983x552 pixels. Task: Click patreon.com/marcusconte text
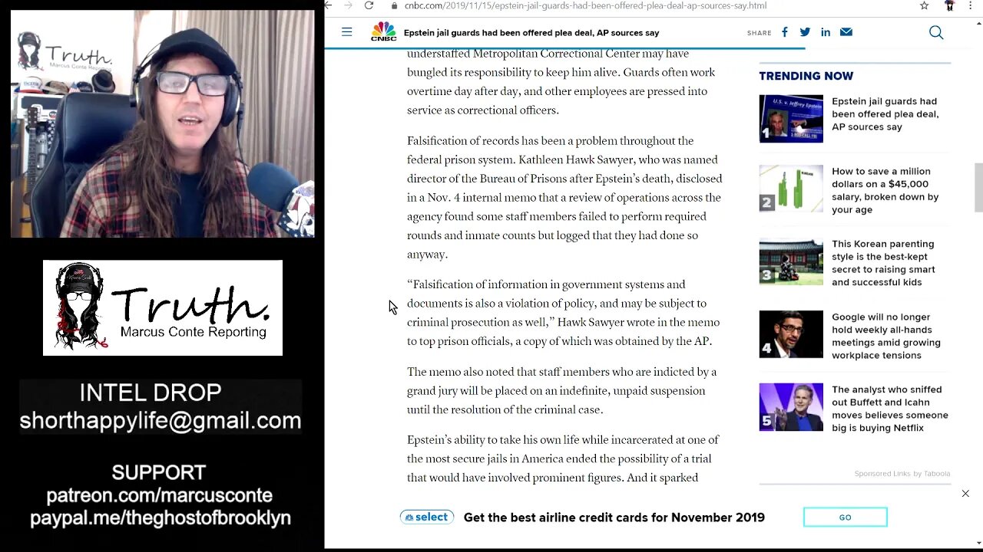[x=160, y=495]
